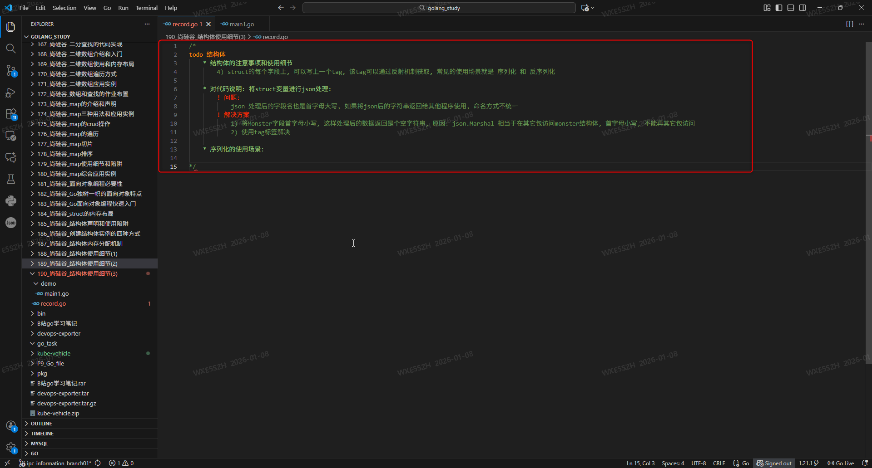Open the Edit menu
Viewport: 872px width, 468px height.
click(x=40, y=8)
